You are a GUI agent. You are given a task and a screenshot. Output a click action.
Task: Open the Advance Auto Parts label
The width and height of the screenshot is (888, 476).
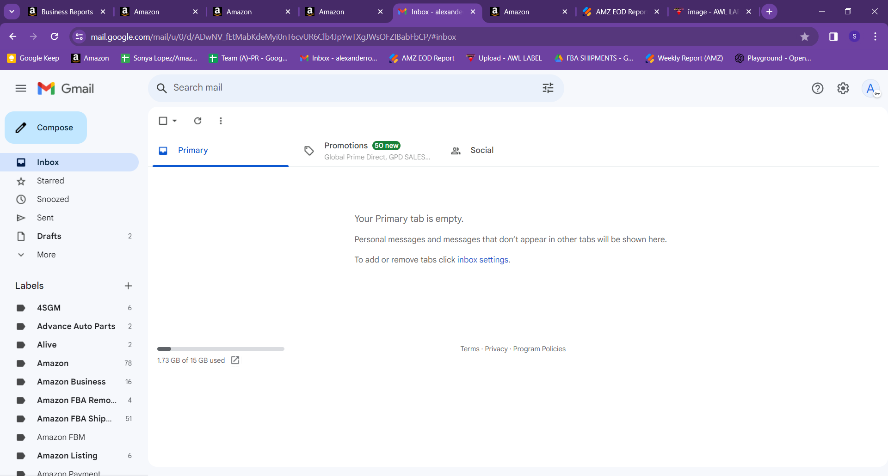pos(69,326)
